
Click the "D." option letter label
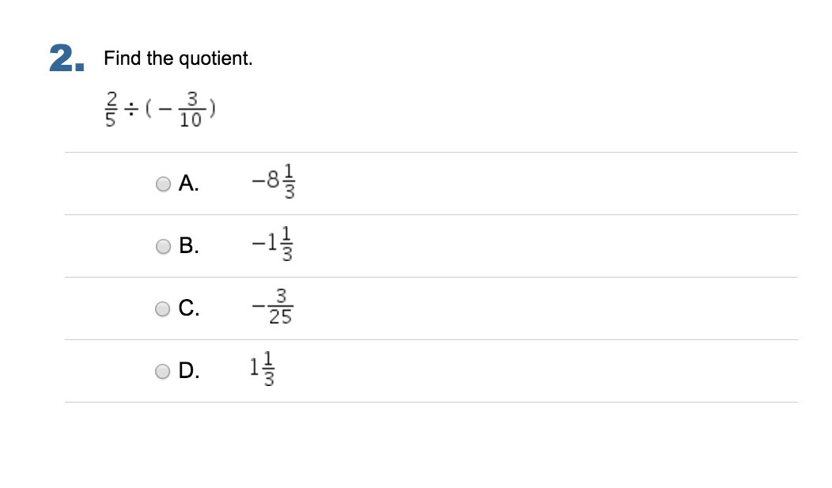(189, 370)
